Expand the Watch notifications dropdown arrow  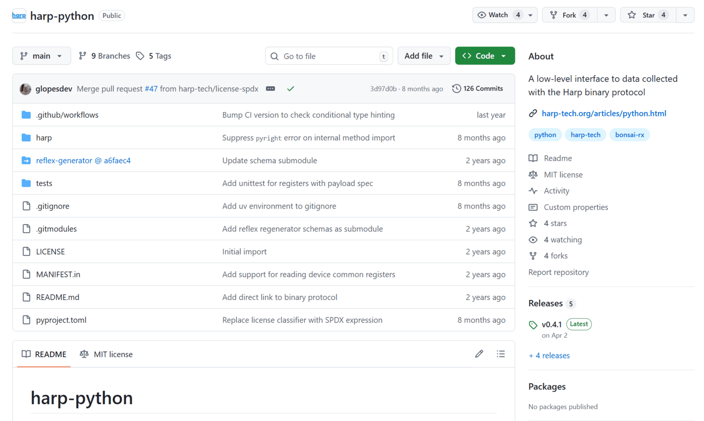tap(530, 15)
